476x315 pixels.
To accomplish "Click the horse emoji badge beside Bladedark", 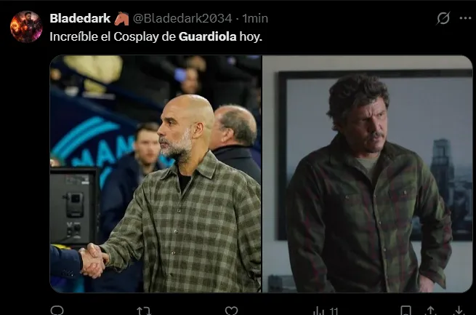I will click(121, 18).
